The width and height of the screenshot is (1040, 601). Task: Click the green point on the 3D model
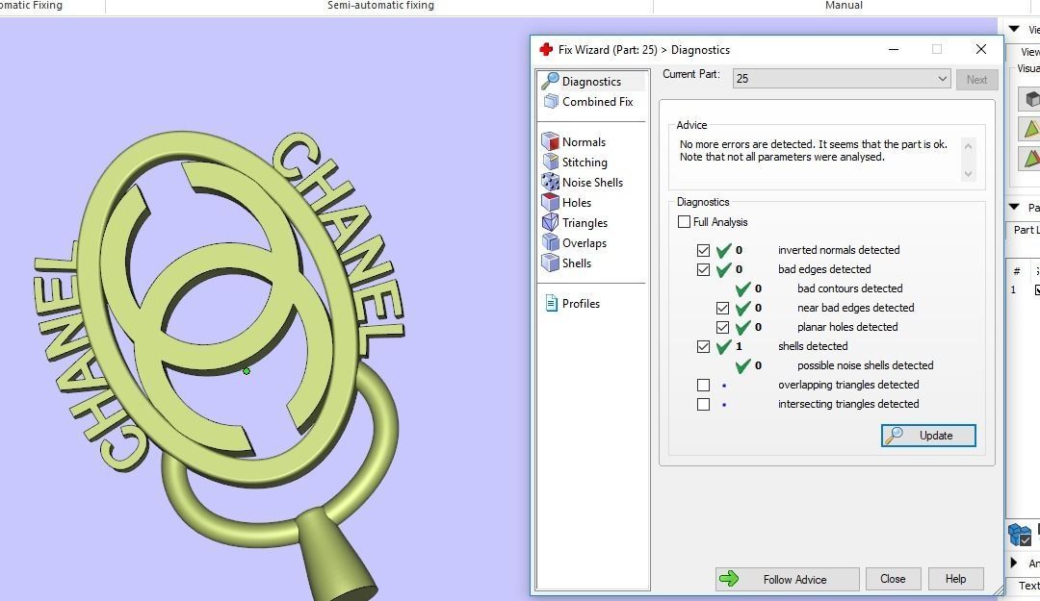247,371
